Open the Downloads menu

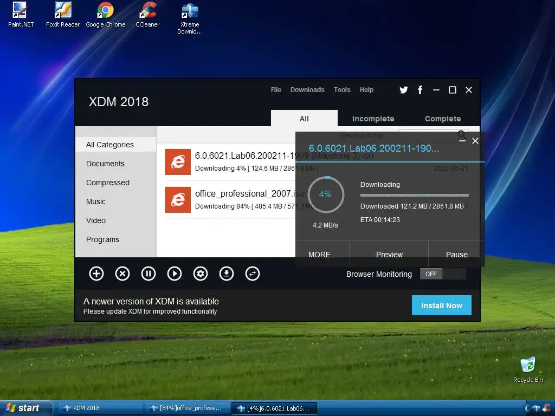click(x=307, y=90)
